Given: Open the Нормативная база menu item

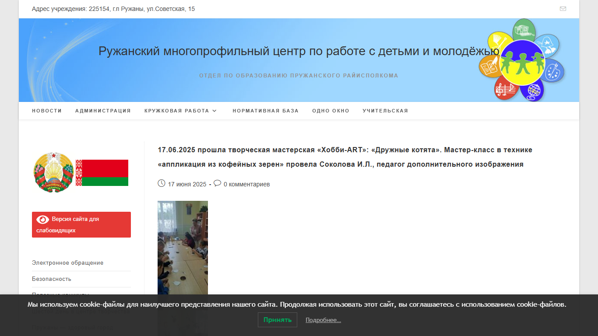Looking at the screenshot, I should click(x=266, y=111).
